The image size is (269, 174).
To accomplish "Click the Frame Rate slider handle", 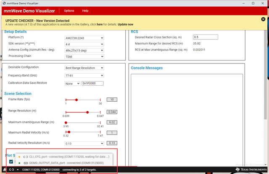I will [x=76, y=100].
